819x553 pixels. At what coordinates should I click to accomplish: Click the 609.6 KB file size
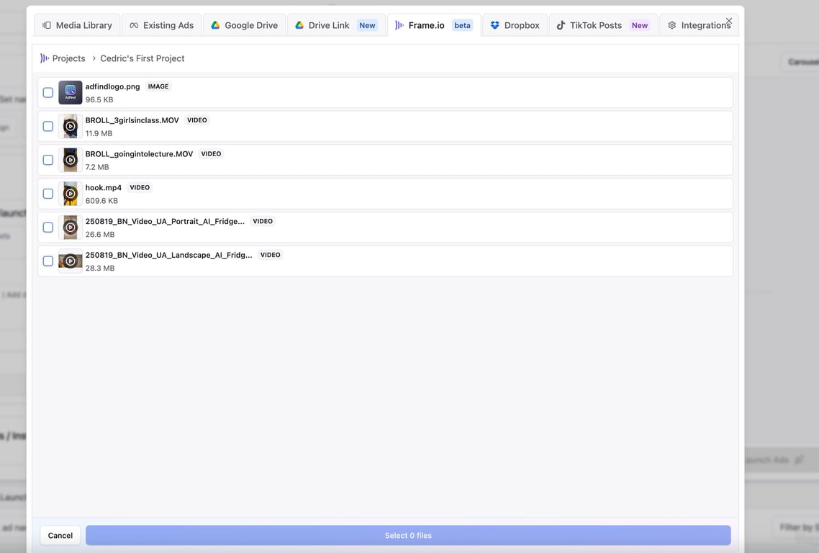[x=102, y=201]
